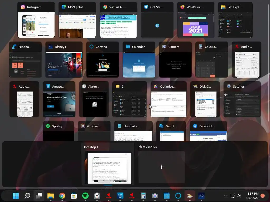Open the folder window named 2
270x202 pixels.
pyautogui.click(x=129, y=99)
